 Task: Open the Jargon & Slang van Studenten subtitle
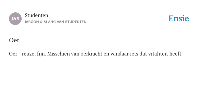56,22
